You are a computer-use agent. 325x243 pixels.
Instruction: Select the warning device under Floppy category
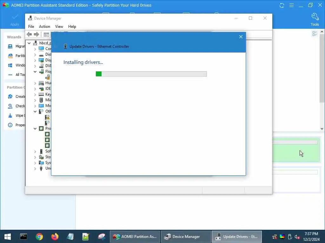(x=48, y=77)
